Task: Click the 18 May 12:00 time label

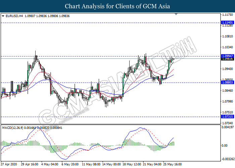Action: 132,164
